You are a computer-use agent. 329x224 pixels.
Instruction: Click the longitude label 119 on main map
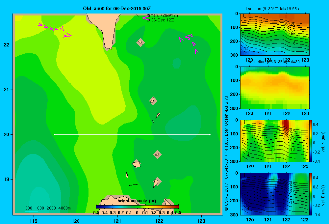tap(34, 221)
